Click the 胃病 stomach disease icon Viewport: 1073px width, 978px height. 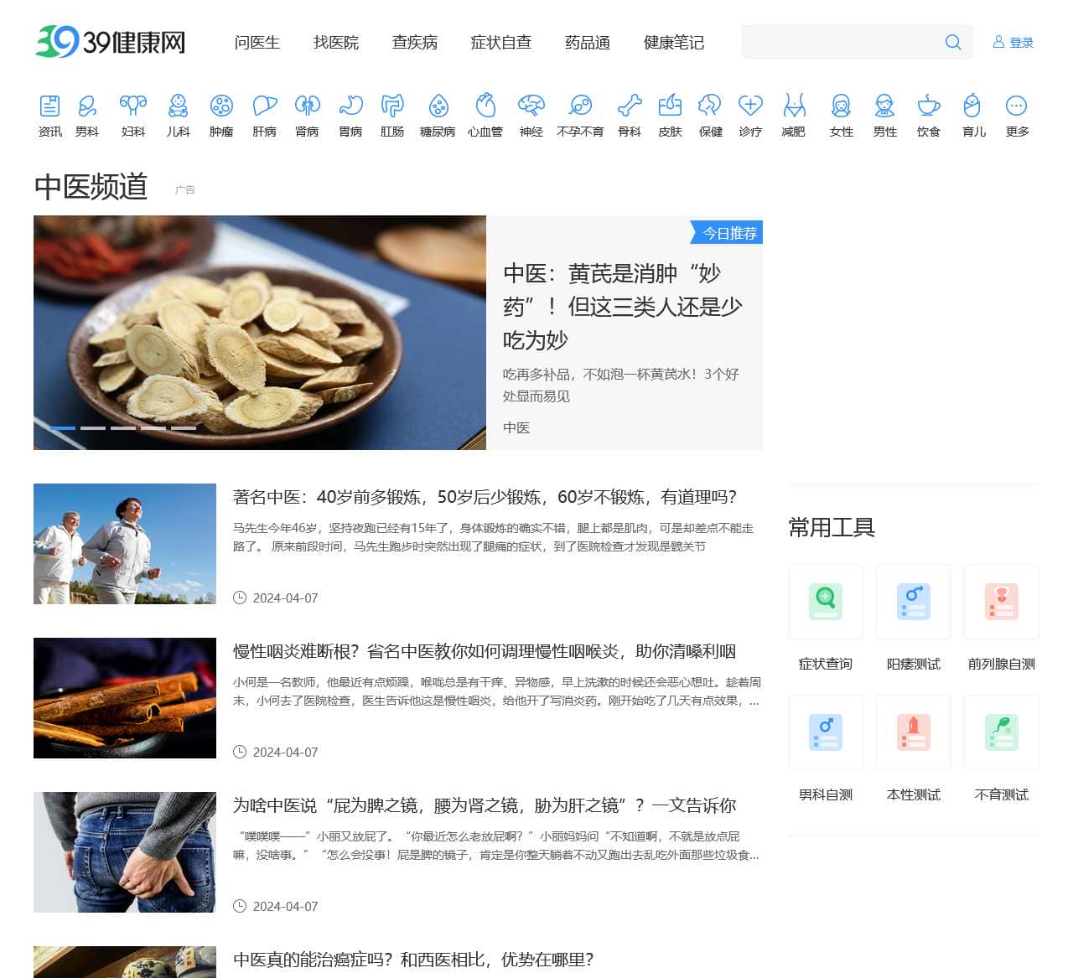(x=350, y=106)
